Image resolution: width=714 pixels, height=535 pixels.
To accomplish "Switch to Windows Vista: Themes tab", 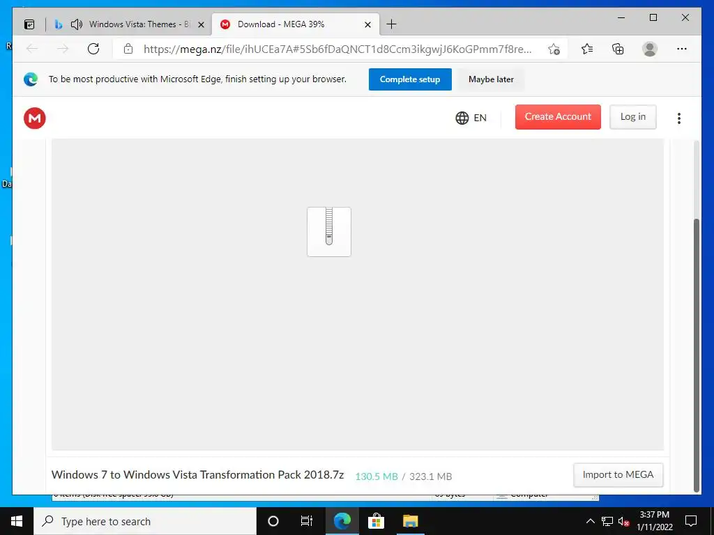I will 129,24.
